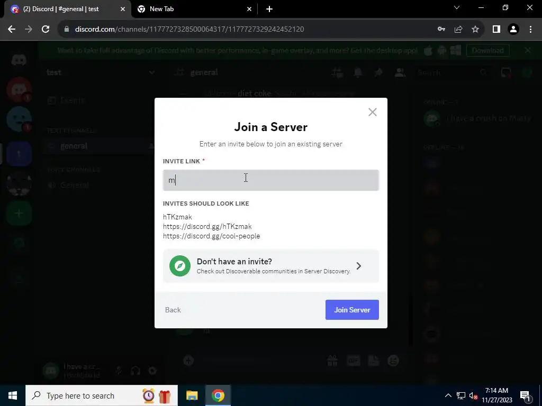Click the Join Server button

pos(352,310)
